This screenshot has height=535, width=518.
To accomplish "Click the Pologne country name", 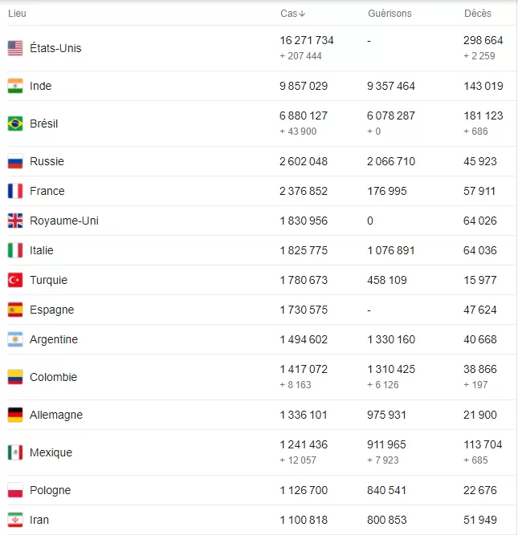I will (51, 490).
